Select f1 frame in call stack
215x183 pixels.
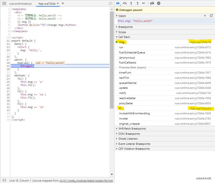[x=120, y=108]
